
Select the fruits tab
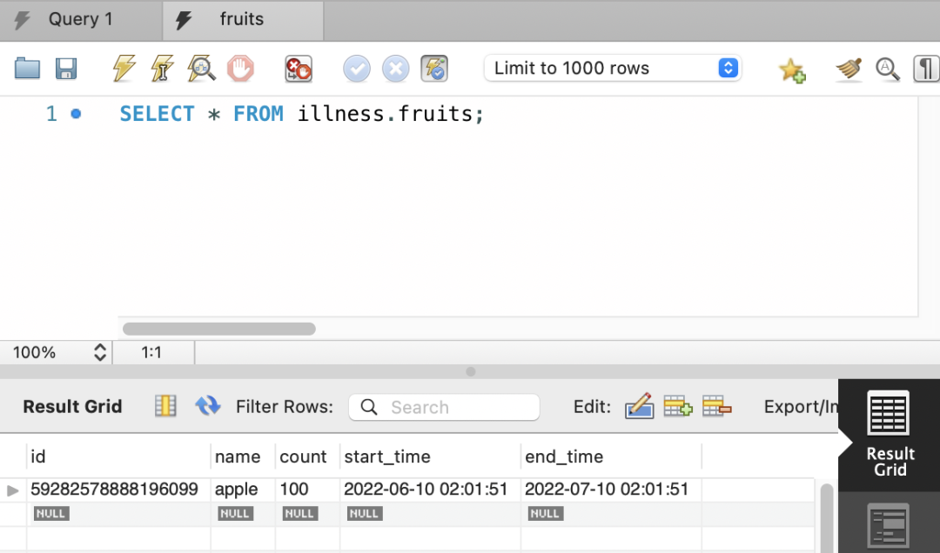tap(242, 19)
